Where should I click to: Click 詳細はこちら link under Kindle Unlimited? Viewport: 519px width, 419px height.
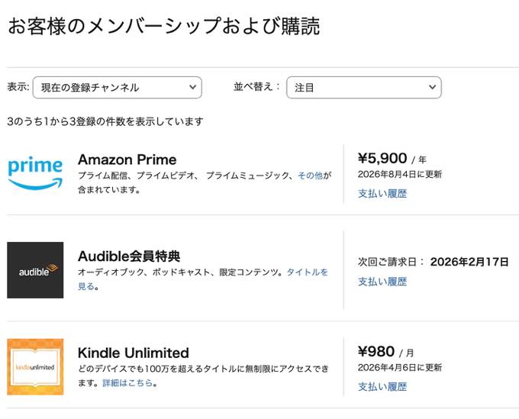(x=127, y=383)
